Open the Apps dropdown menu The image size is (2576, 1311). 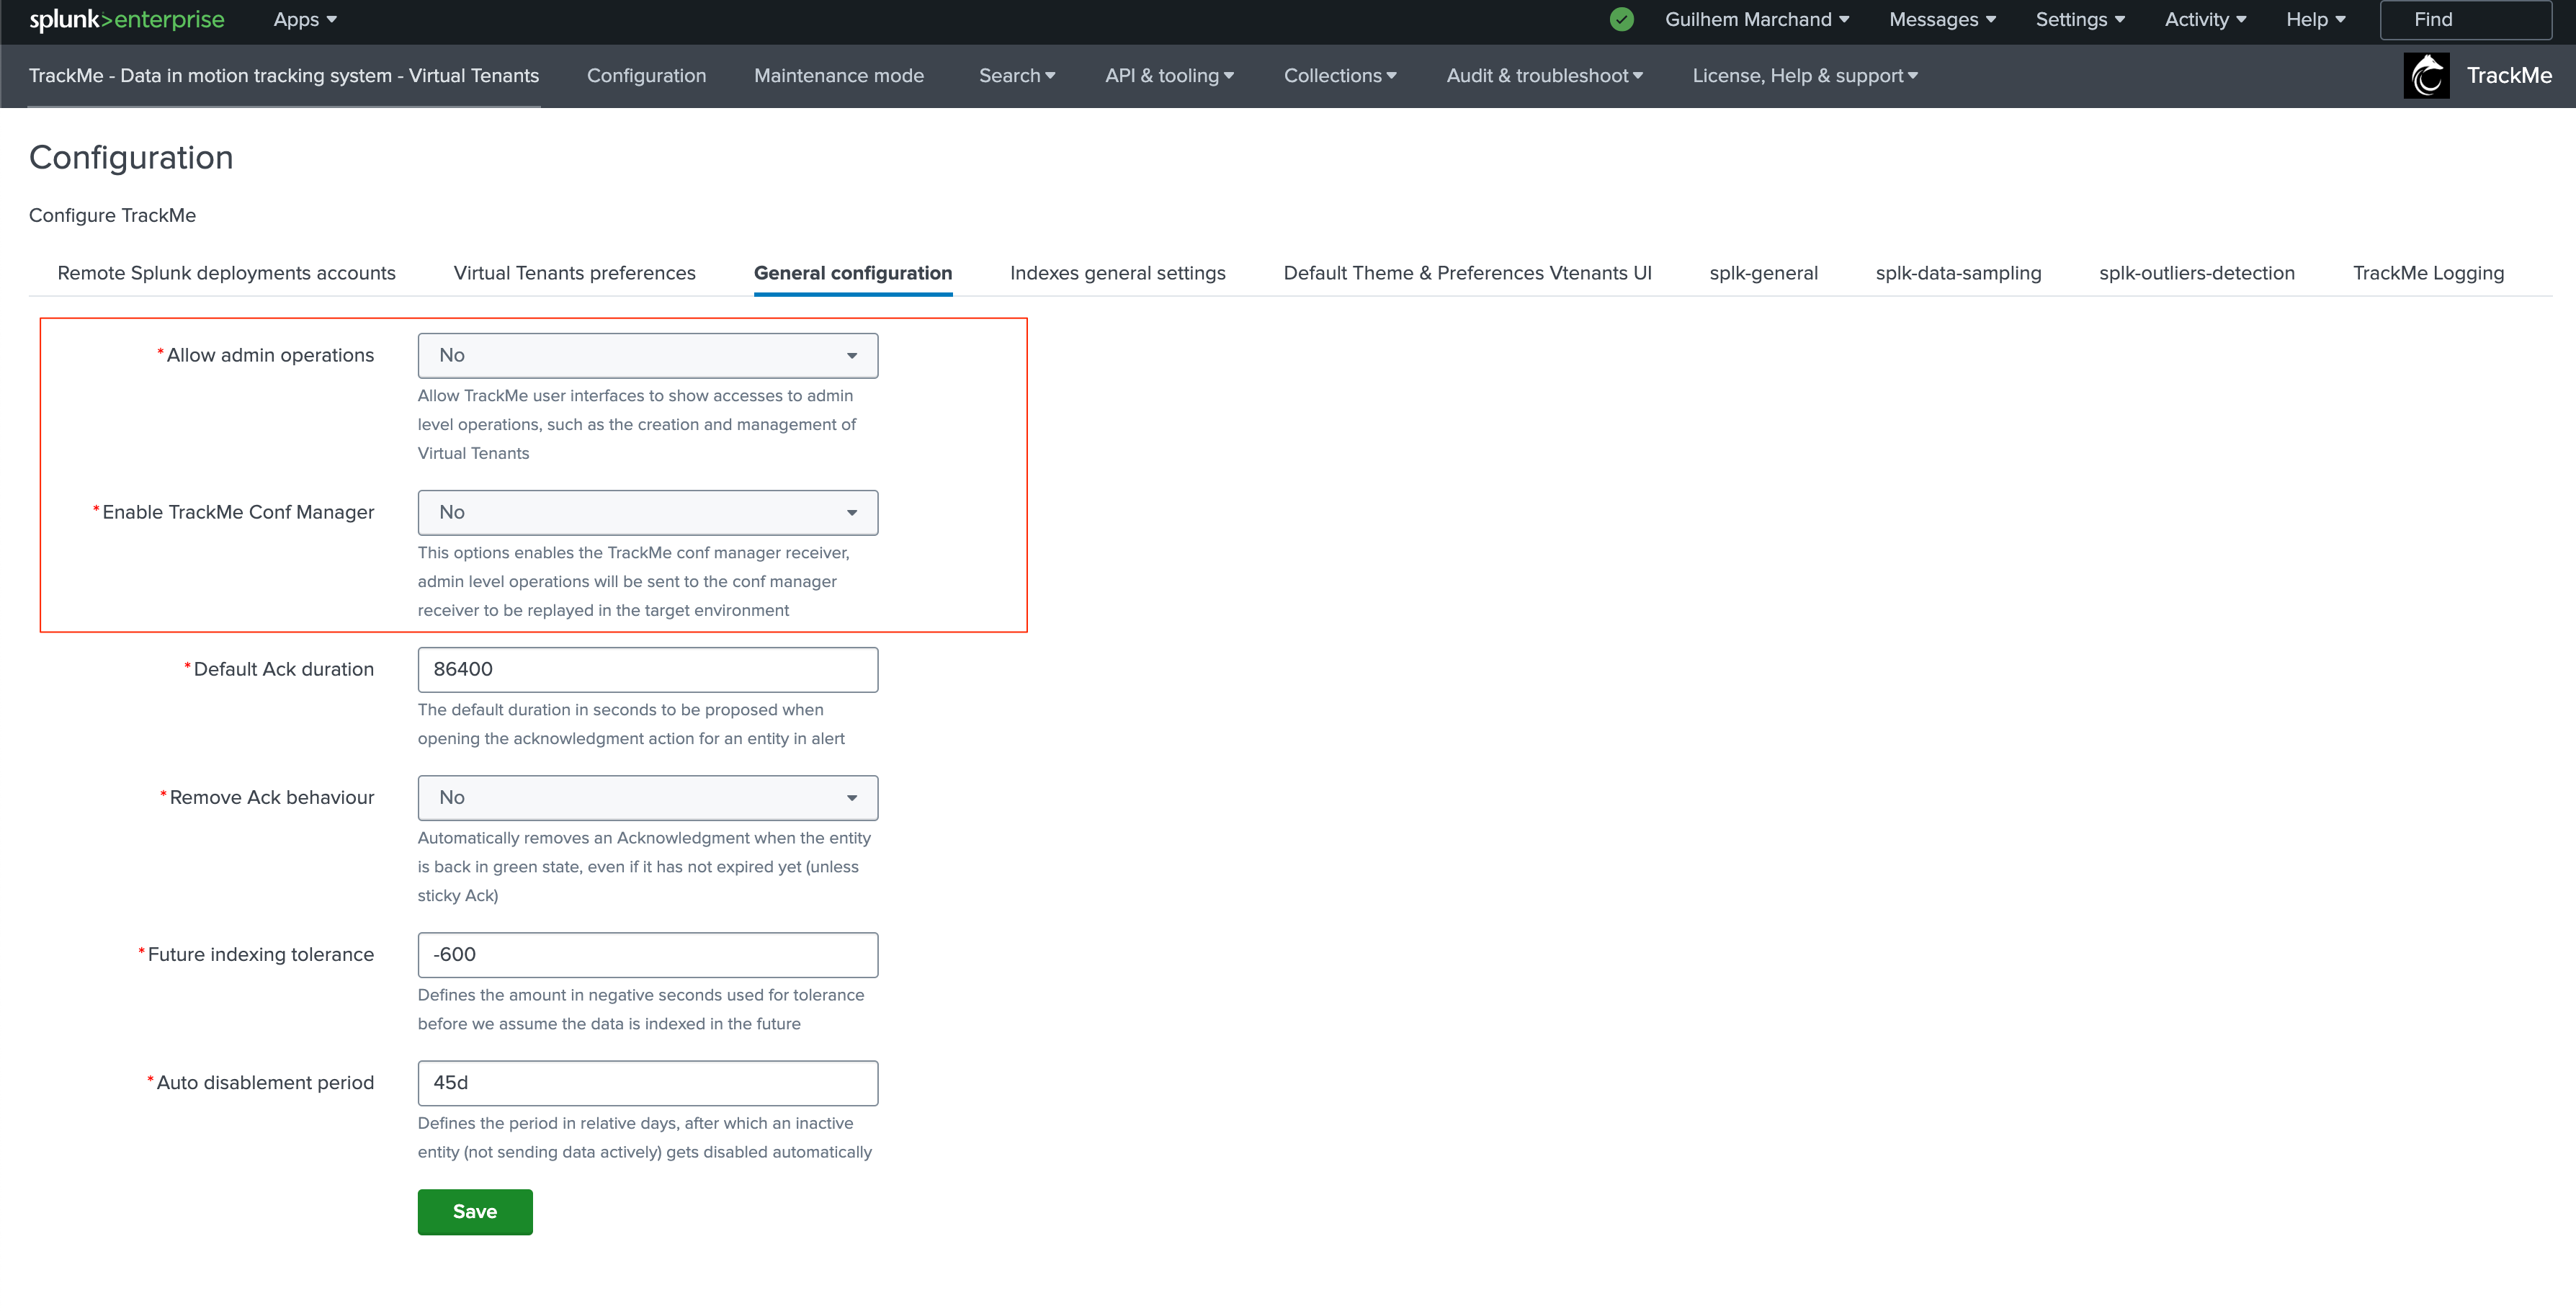(304, 19)
